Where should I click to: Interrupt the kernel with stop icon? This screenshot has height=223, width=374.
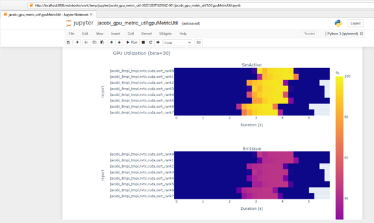(143, 42)
